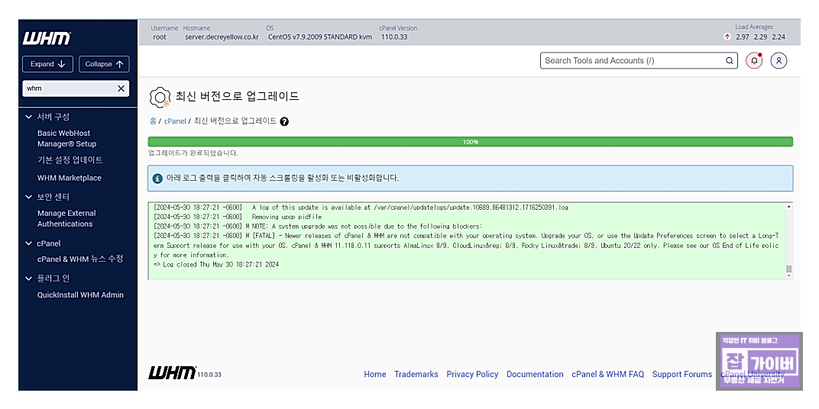
Task: Go to cPanel breadcrumb link
Action: (175, 121)
